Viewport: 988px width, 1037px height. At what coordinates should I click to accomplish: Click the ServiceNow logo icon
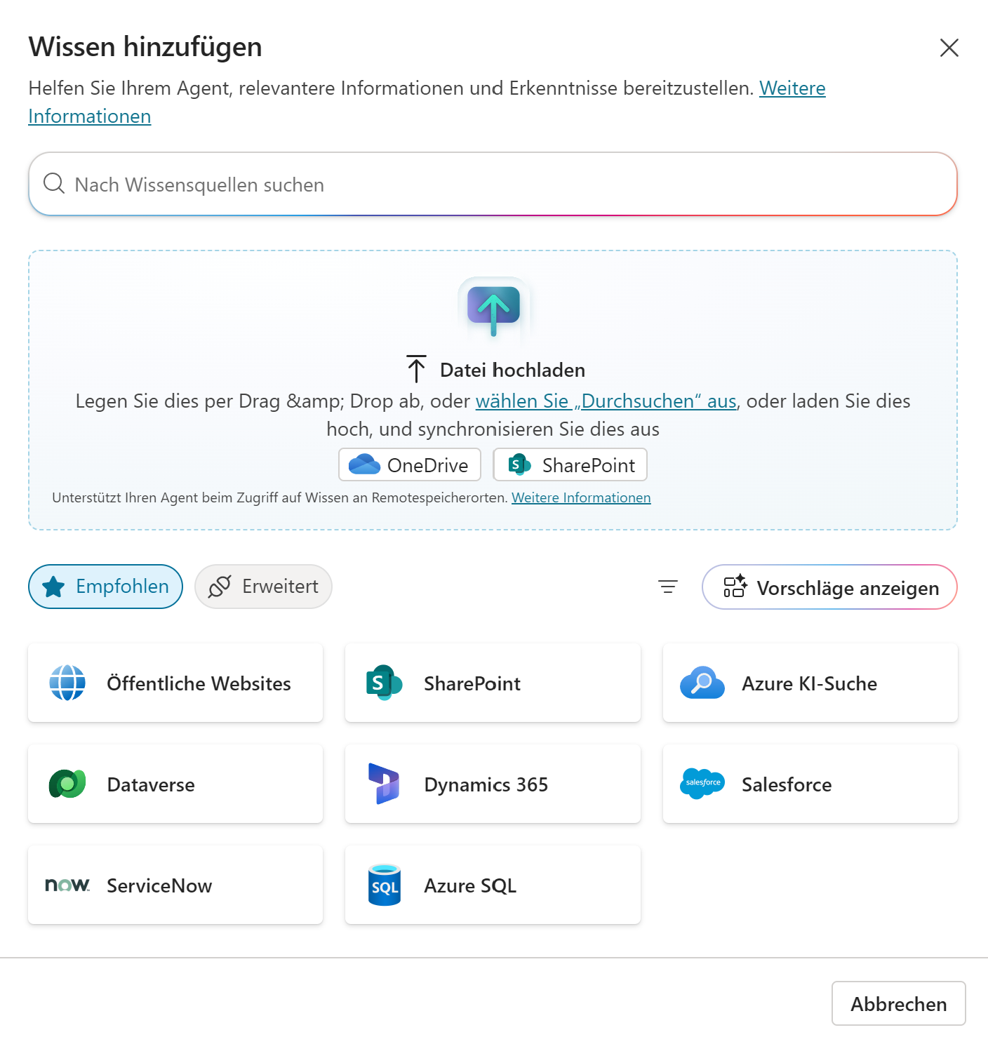point(67,885)
